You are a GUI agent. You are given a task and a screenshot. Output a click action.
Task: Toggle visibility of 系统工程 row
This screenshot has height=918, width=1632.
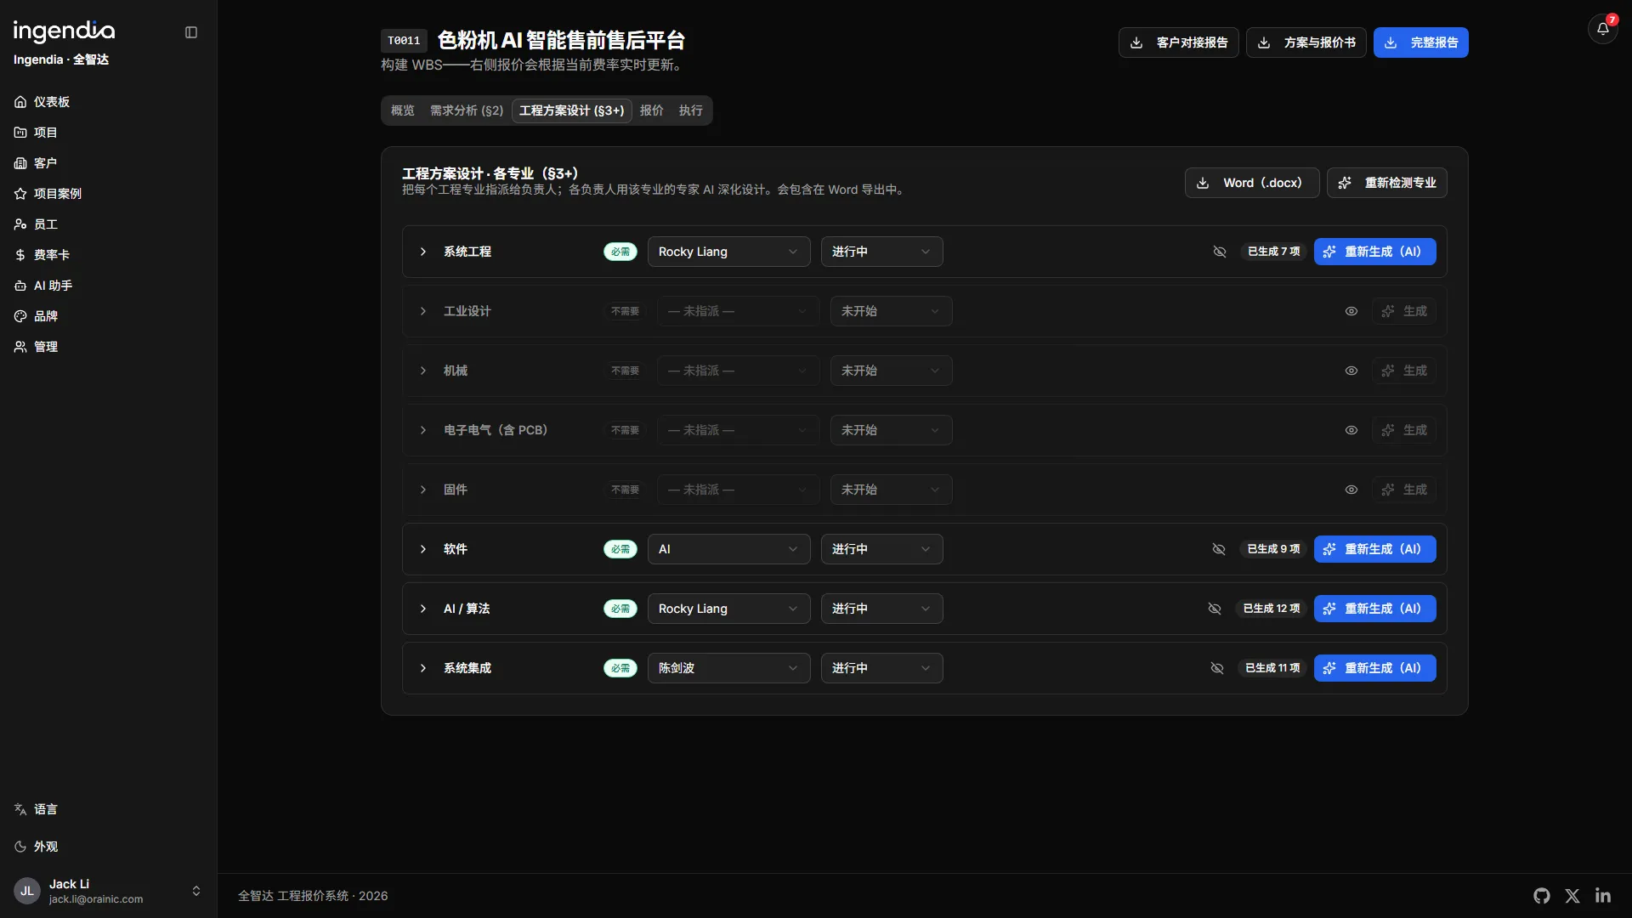click(x=1220, y=252)
